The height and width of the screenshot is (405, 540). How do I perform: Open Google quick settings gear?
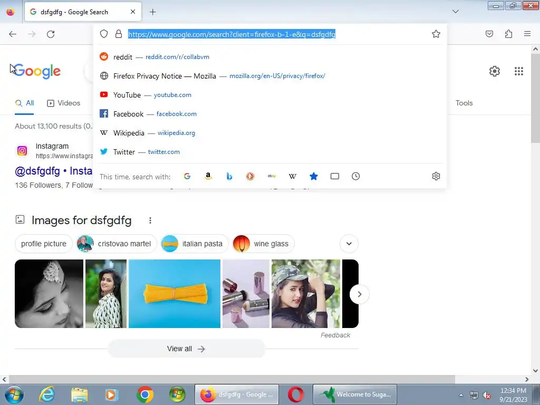coord(495,71)
